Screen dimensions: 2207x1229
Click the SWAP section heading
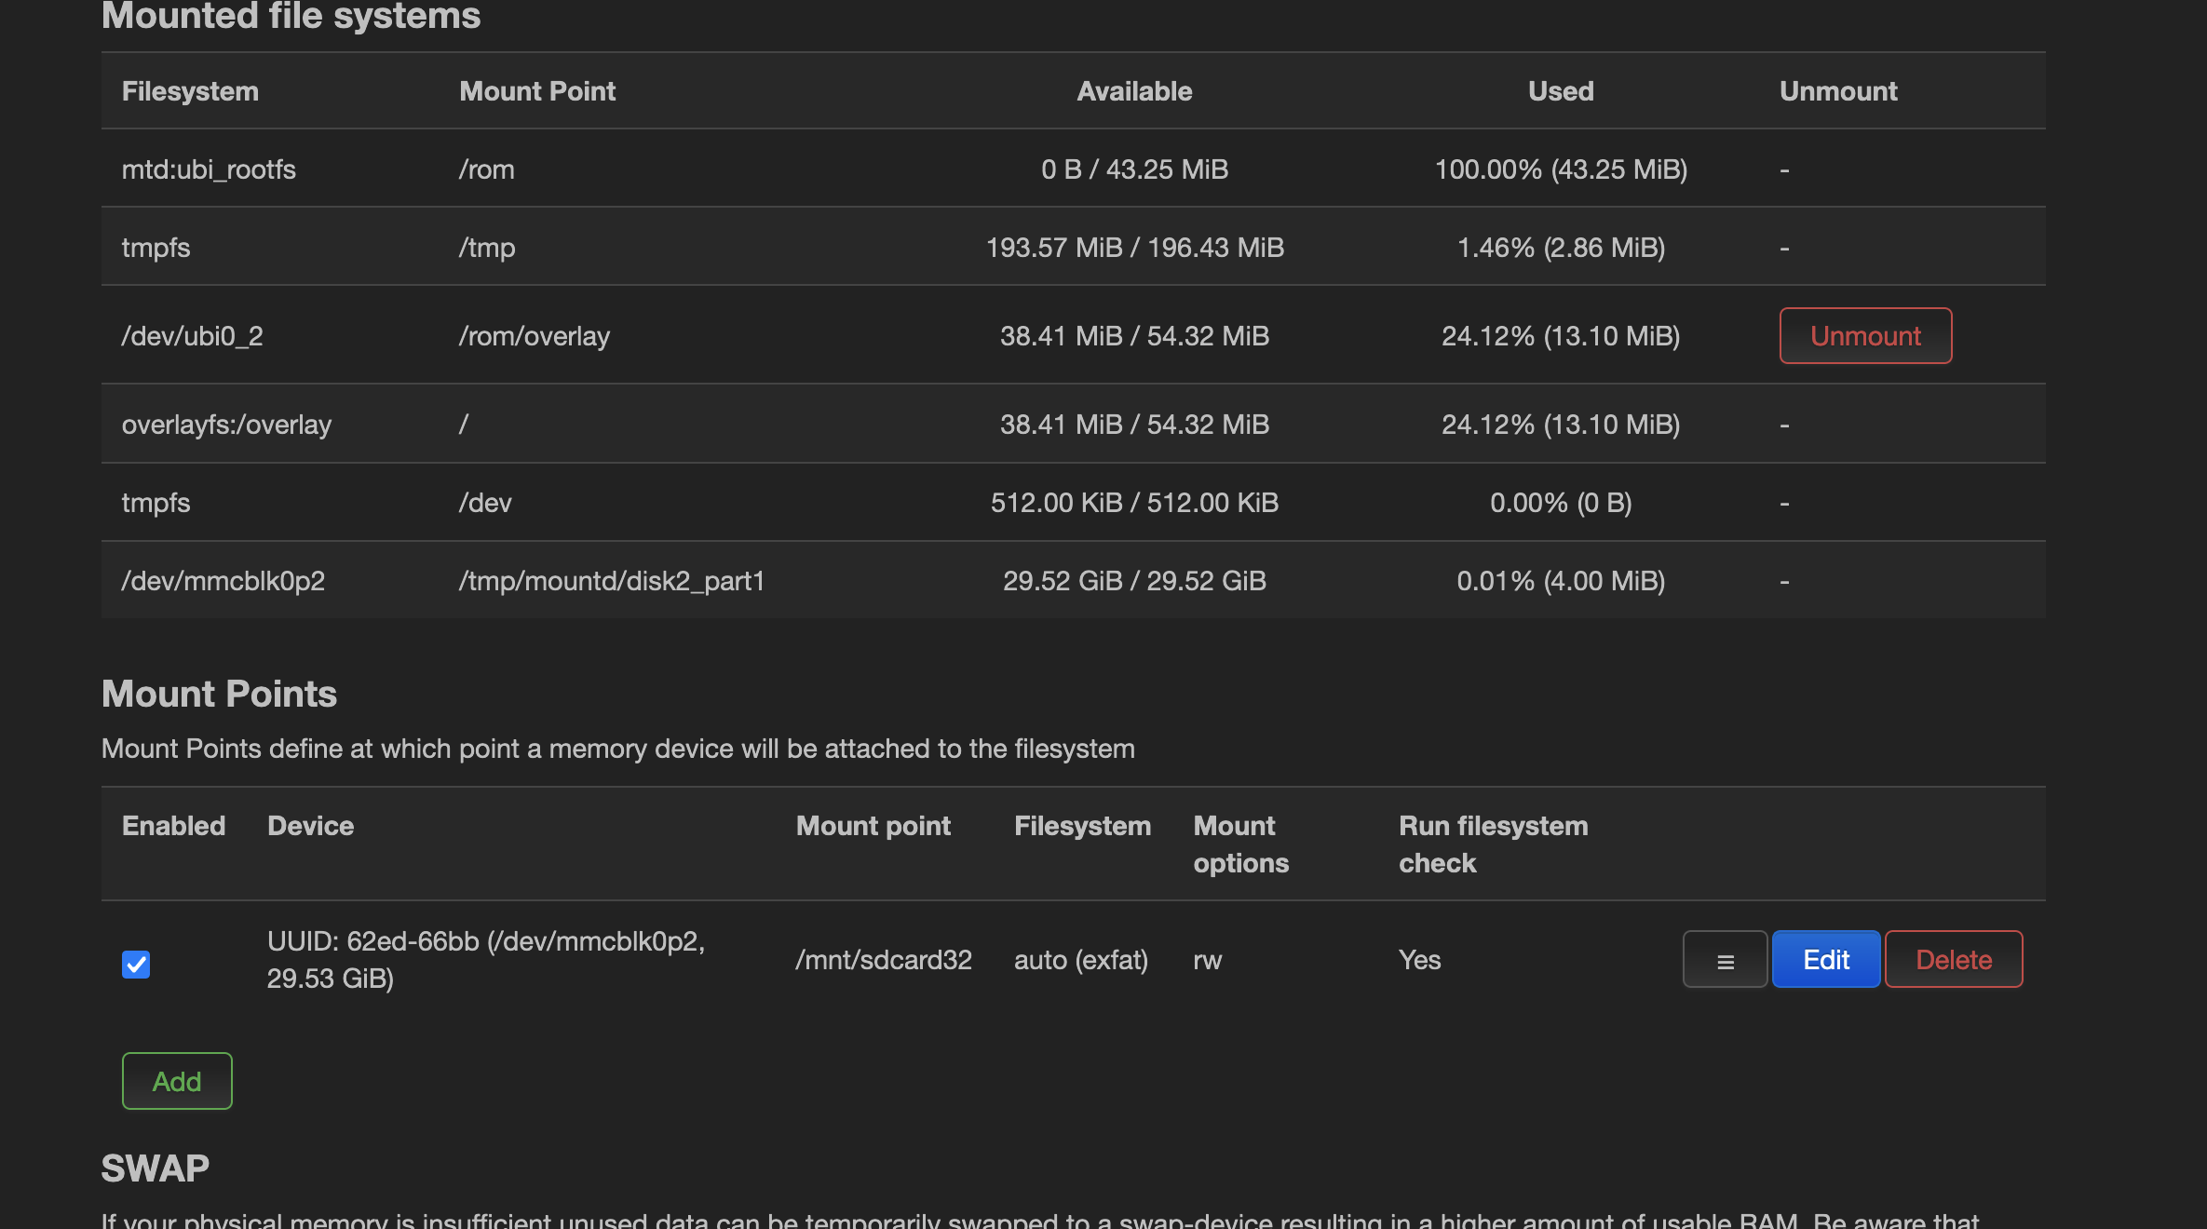[x=156, y=1168]
